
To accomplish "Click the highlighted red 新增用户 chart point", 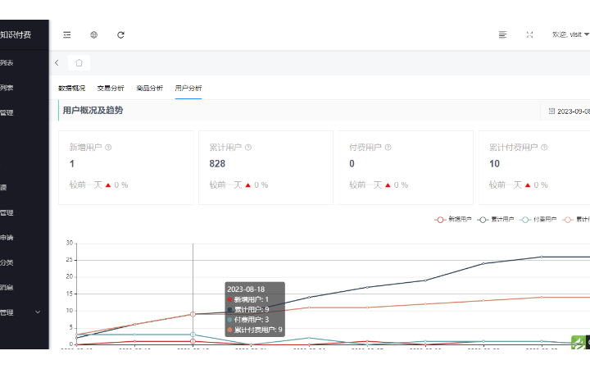I will (193, 341).
